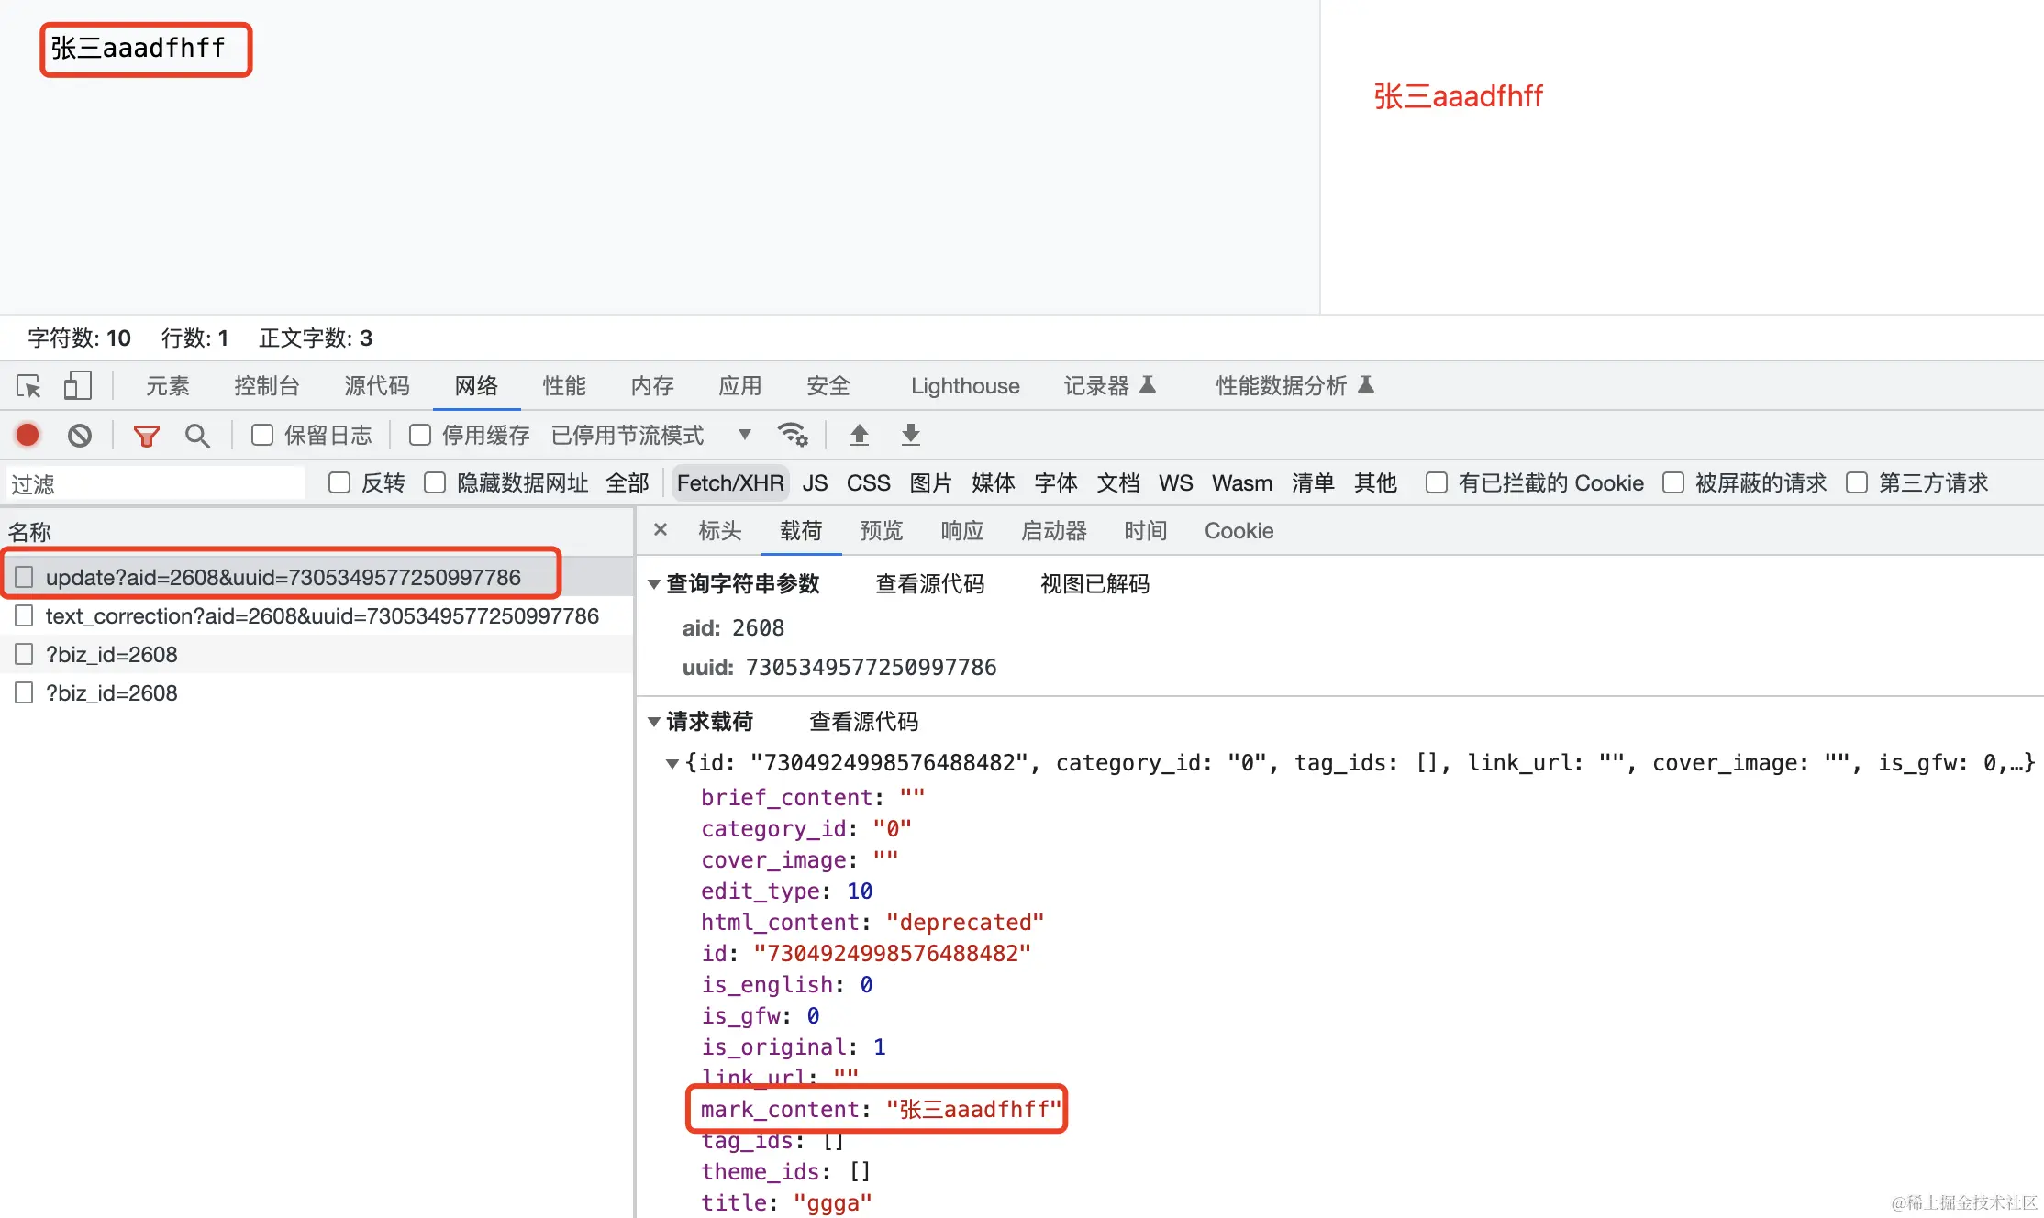Enable the 保留日志 checkbox

point(262,435)
